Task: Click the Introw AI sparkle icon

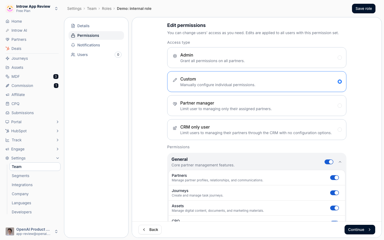Action: coord(7,30)
